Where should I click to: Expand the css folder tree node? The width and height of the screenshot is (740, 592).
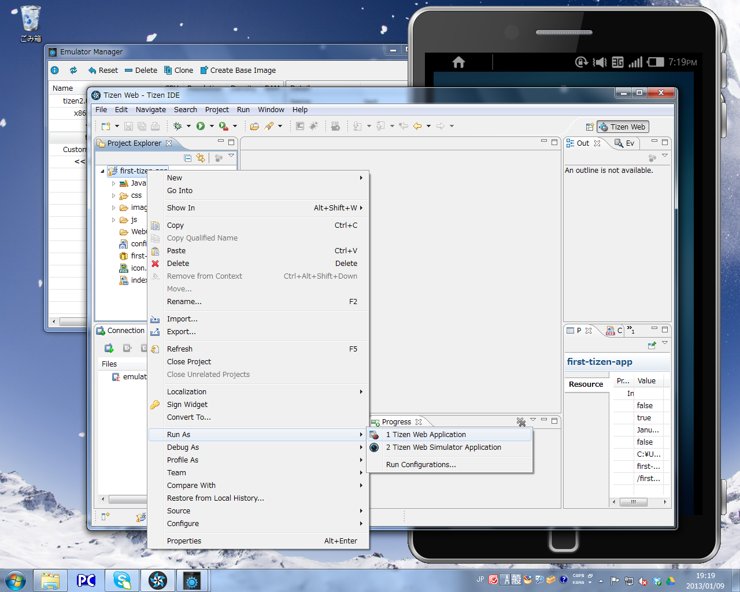[113, 196]
